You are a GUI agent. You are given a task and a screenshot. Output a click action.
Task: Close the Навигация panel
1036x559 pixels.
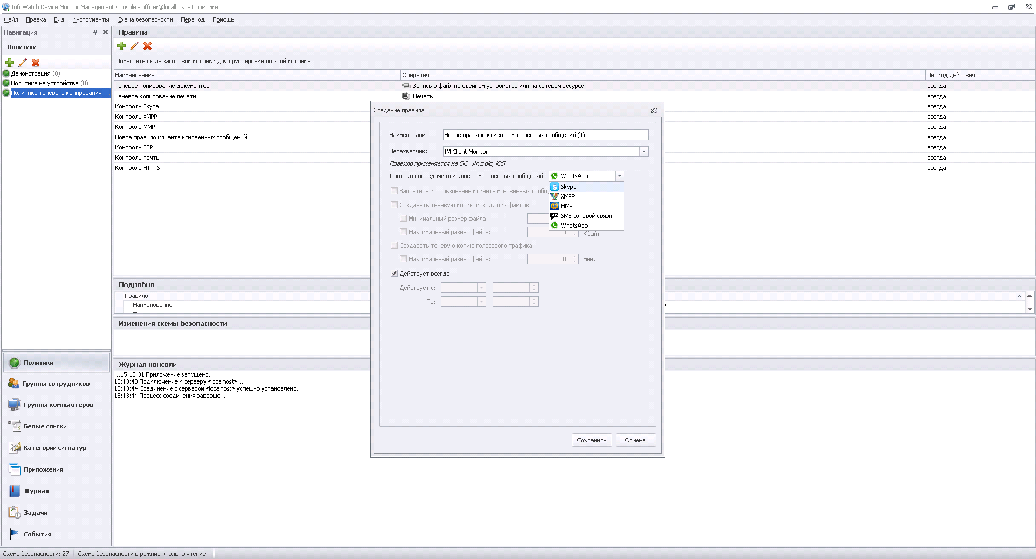pyautogui.click(x=105, y=32)
